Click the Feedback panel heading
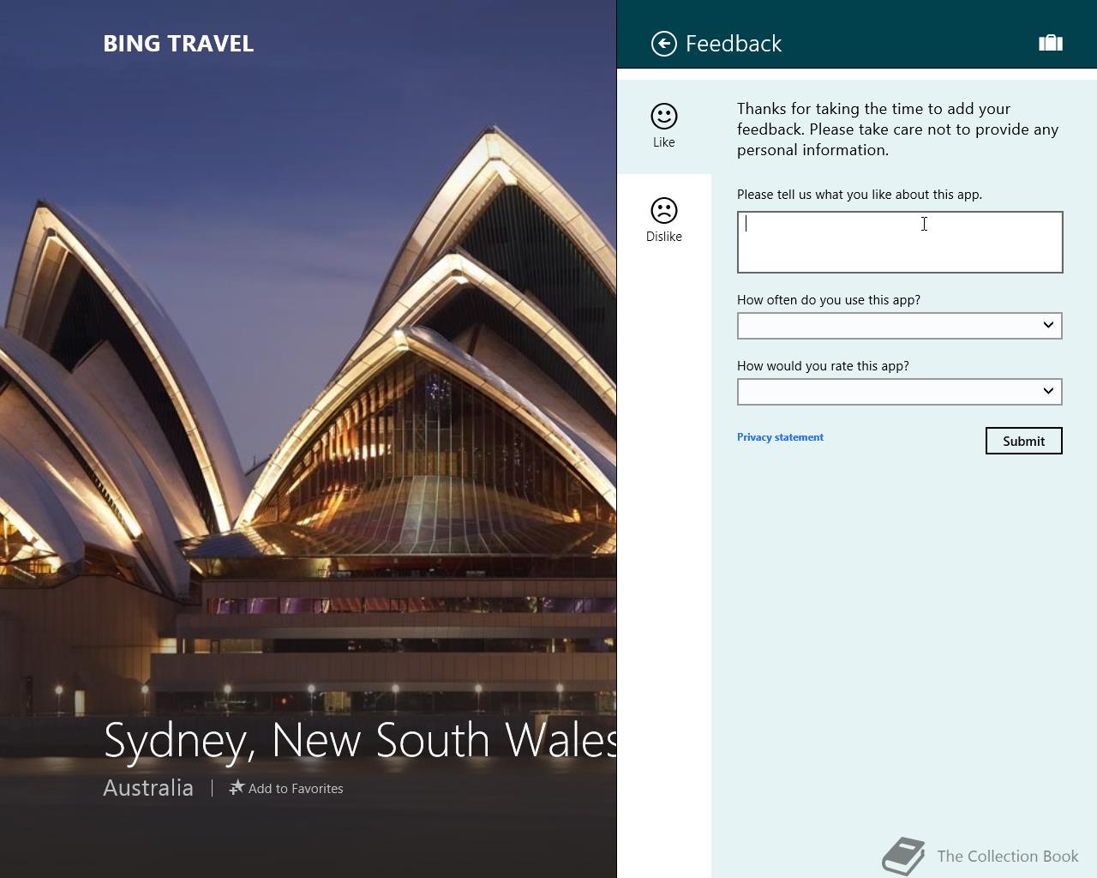1097x878 pixels. (734, 44)
